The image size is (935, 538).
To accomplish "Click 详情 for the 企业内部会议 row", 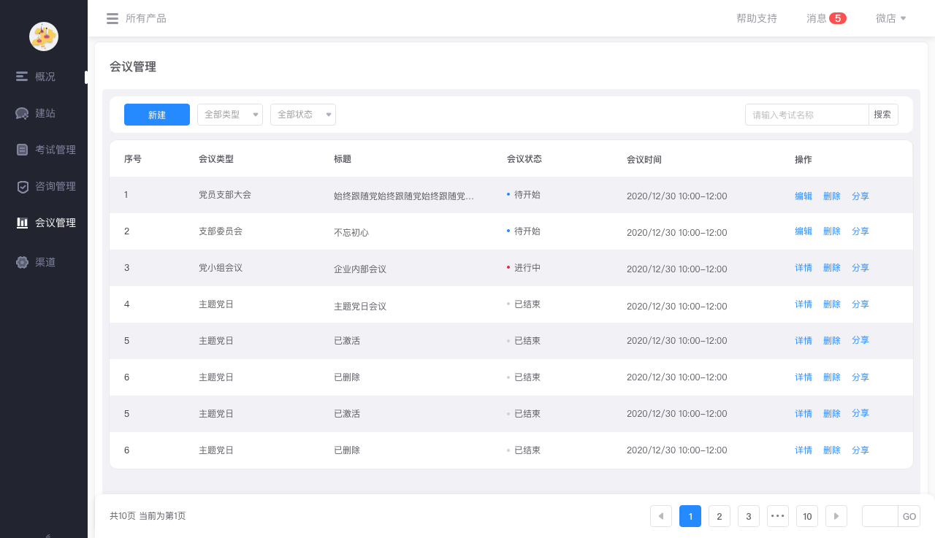I will pos(803,268).
